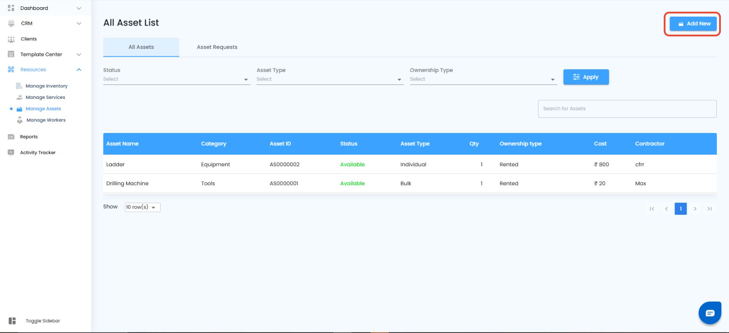
Task: Open the Reports link in sidebar
Action: (29, 137)
